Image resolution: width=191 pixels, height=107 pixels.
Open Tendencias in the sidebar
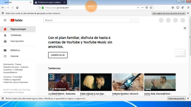click(x=18, y=35)
